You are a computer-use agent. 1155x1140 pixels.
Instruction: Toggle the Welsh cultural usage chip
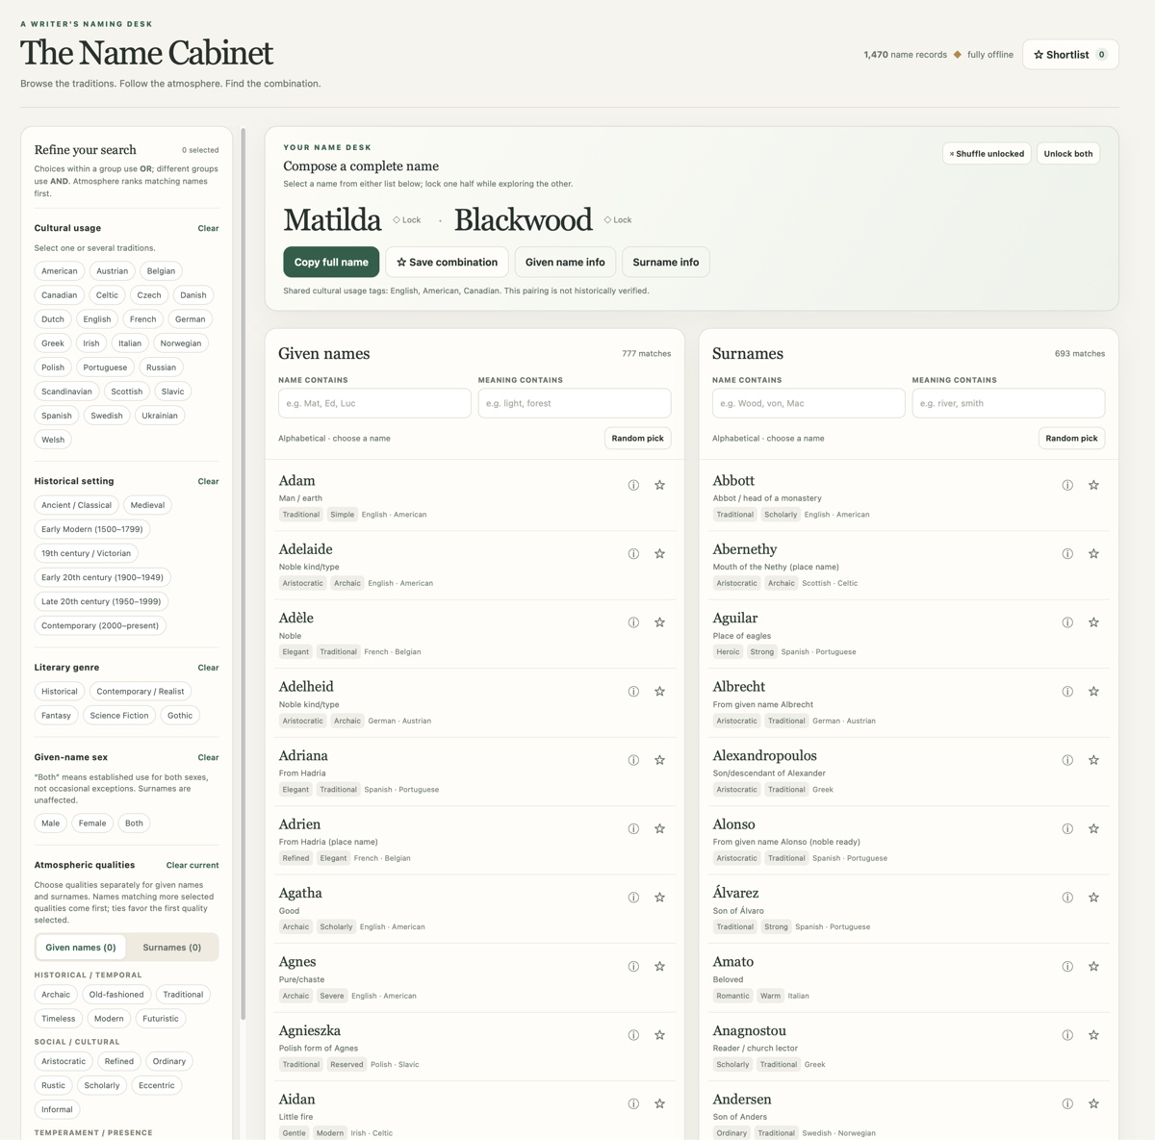click(53, 440)
